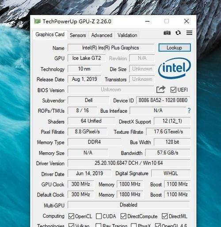Click the Driver Version field
This screenshot has width=221, height=227.
click(129, 163)
